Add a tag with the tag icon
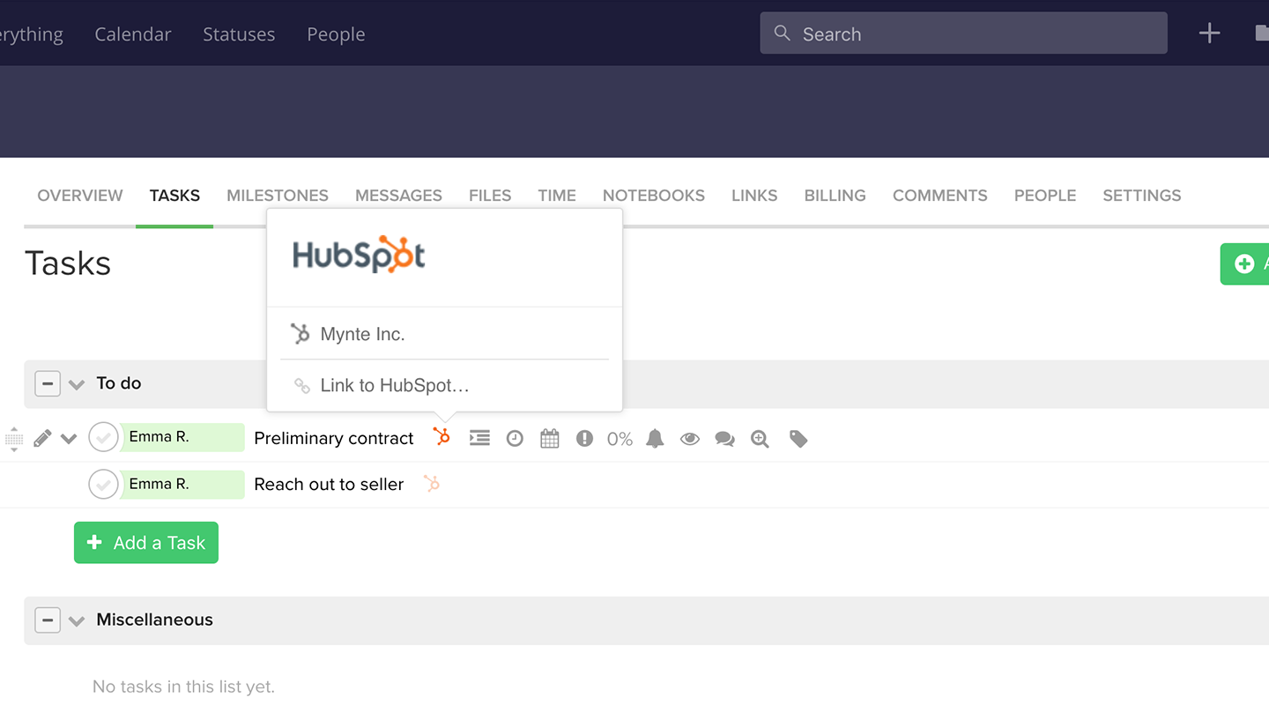Image resolution: width=1269 pixels, height=705 pixels. click(798, 438)
